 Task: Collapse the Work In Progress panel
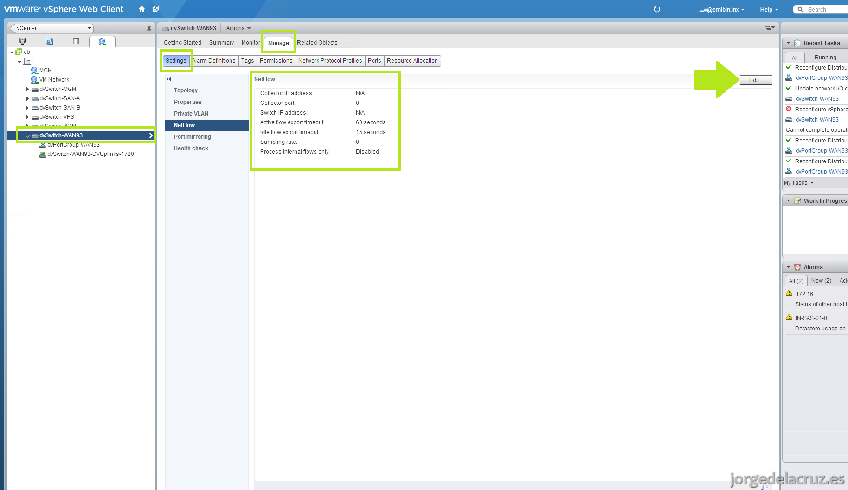coord(788,201)
